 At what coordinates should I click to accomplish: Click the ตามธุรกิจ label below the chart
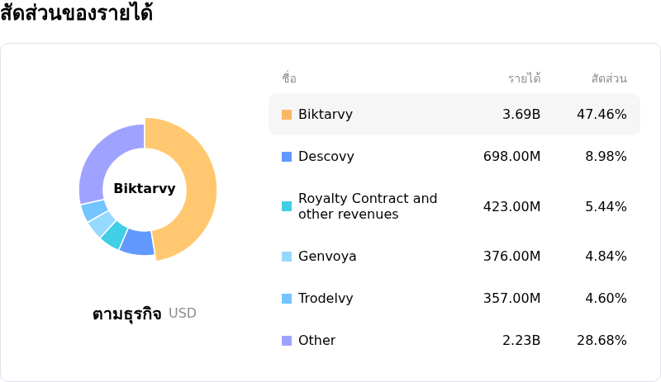pyautogui.click(x=126, y=314)
